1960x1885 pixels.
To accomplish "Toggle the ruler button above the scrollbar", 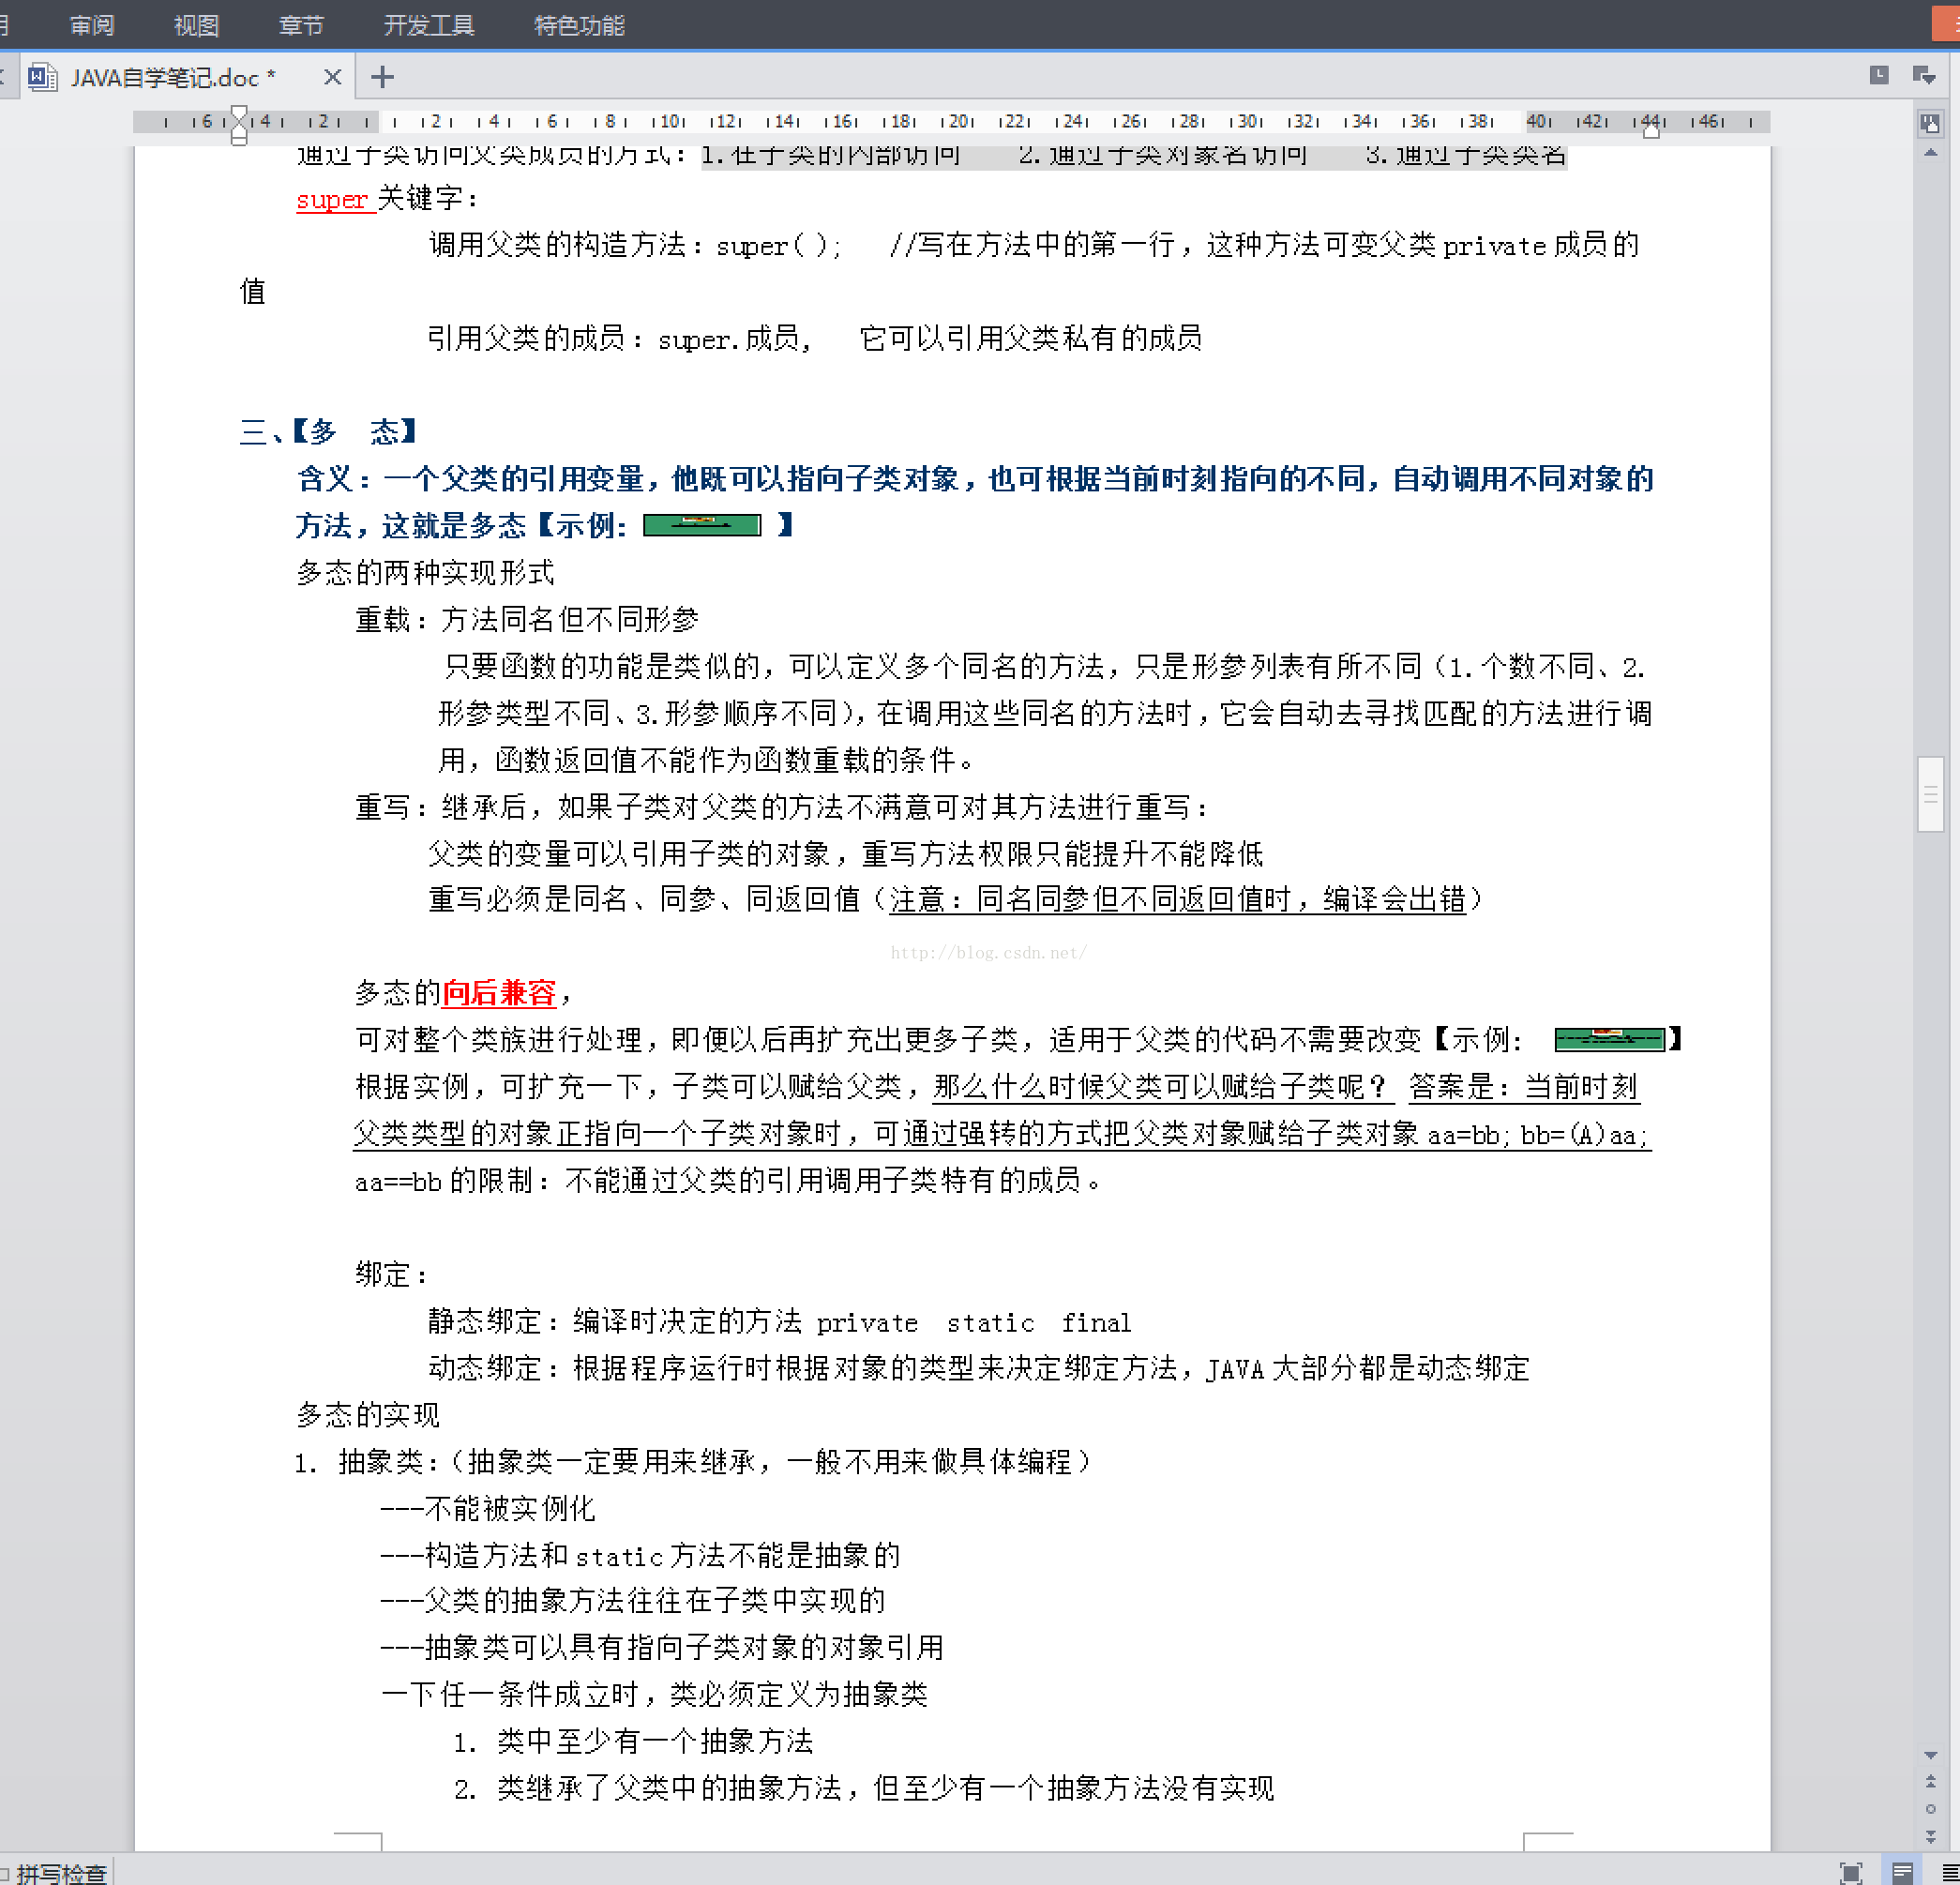I will tap(1929, 124).
